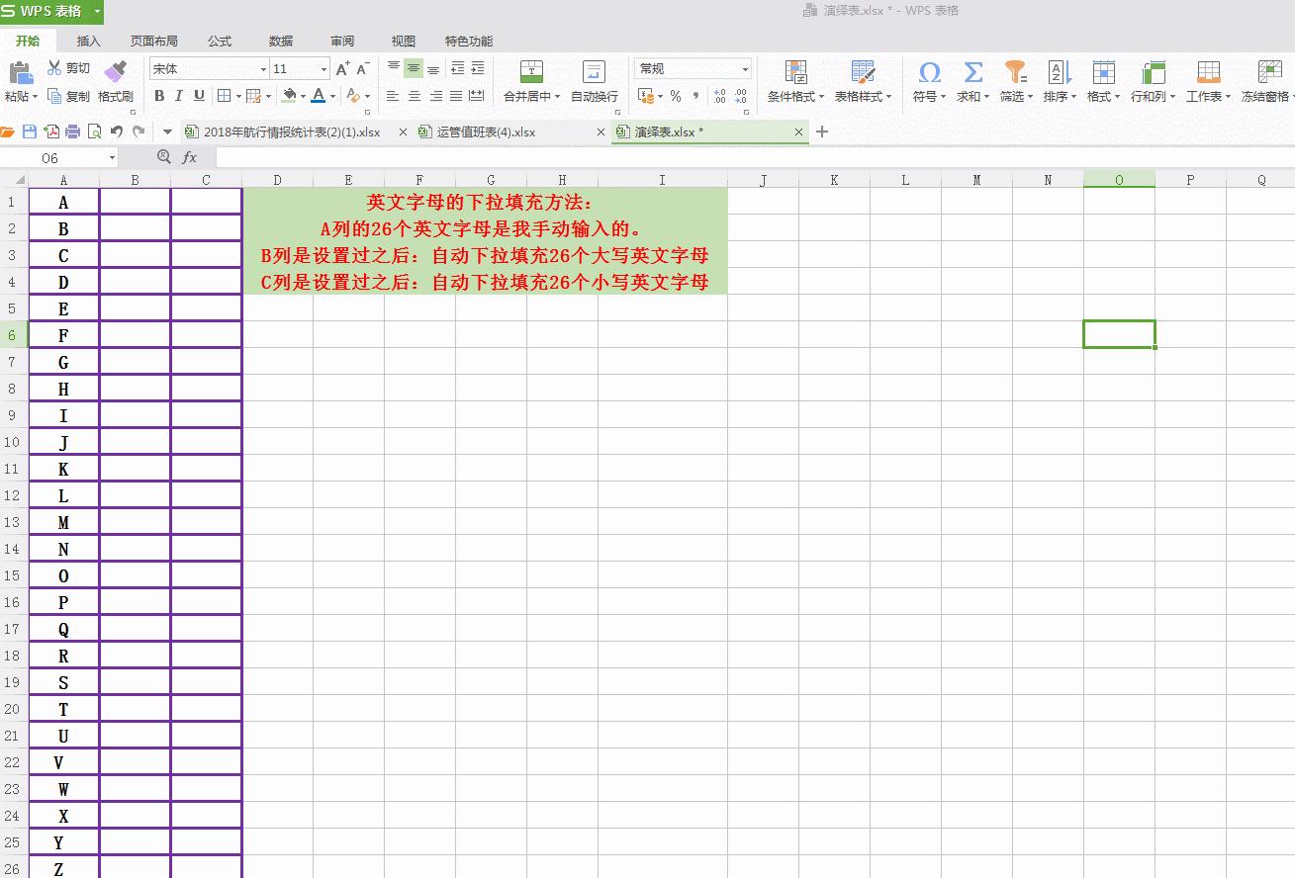
Task: Expand the Name Box dropdown arrow
Action: (111, 158)
